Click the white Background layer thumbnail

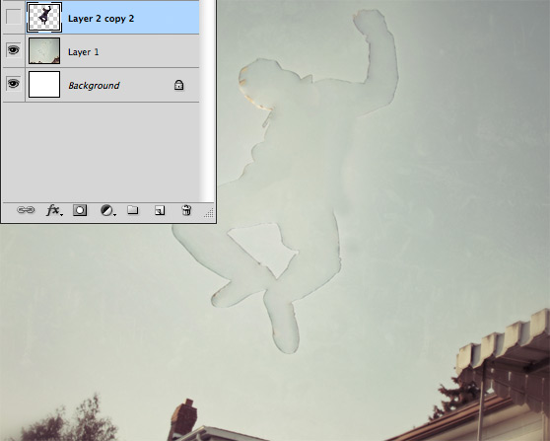point(44,84)
